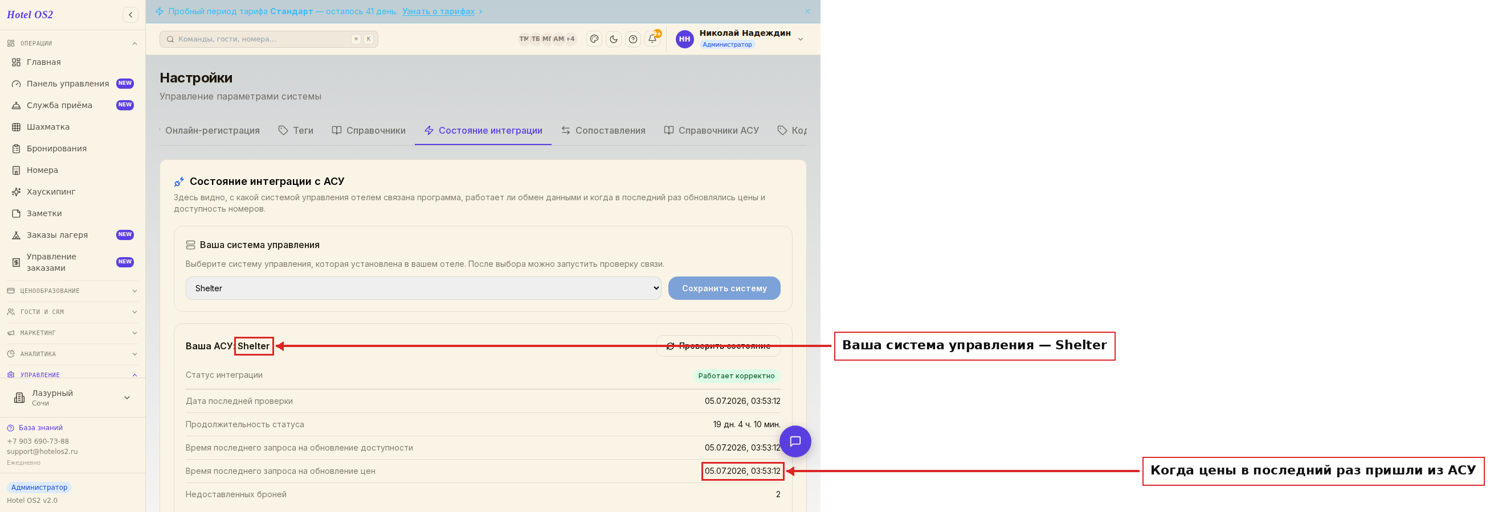Screen dimensions: 1498x512
Task: Switch to Онлайн-регистрация tab
Action: (x=213, y=131)
